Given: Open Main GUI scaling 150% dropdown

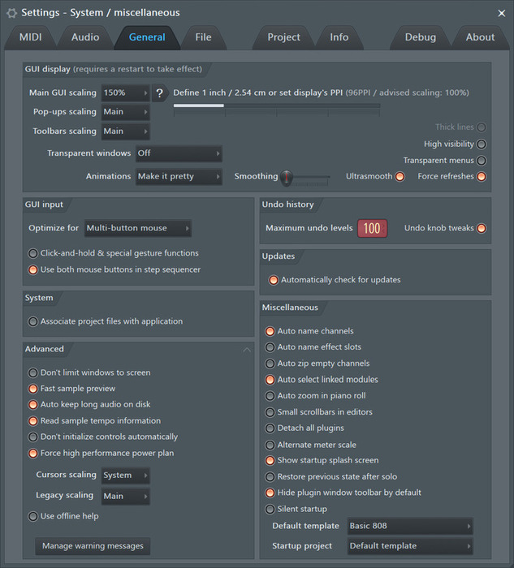Looking at the screenshot, I should [125, 93].
